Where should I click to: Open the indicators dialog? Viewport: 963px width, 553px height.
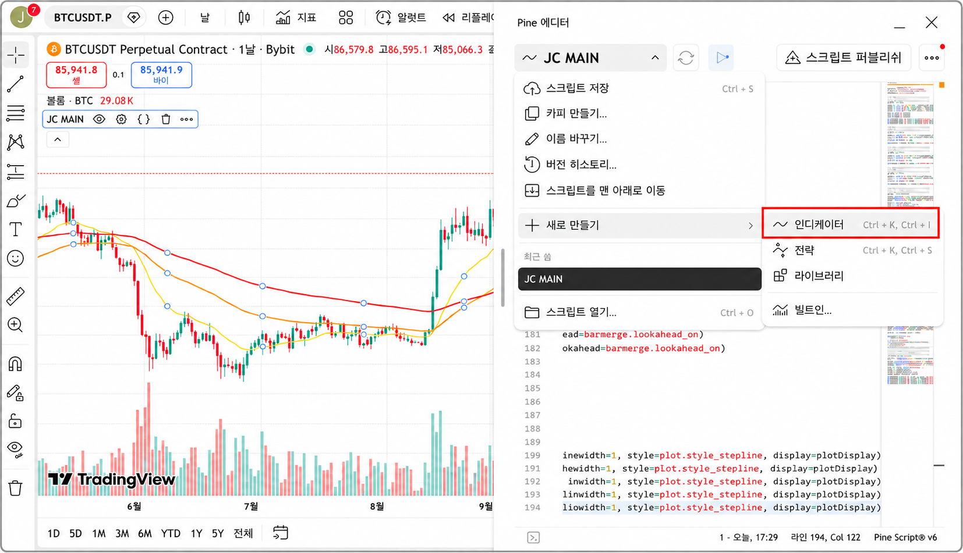click(x=296, y=17)
